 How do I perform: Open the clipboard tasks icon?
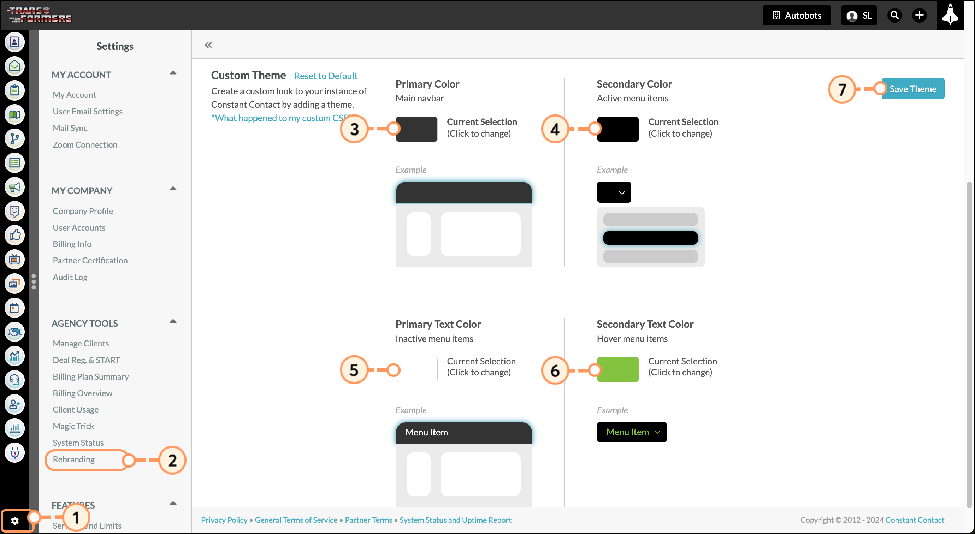(x=14, y=90)
